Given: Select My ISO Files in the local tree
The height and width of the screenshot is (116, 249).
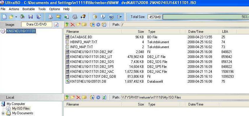Looking at the screenshot, I should 21,108.
